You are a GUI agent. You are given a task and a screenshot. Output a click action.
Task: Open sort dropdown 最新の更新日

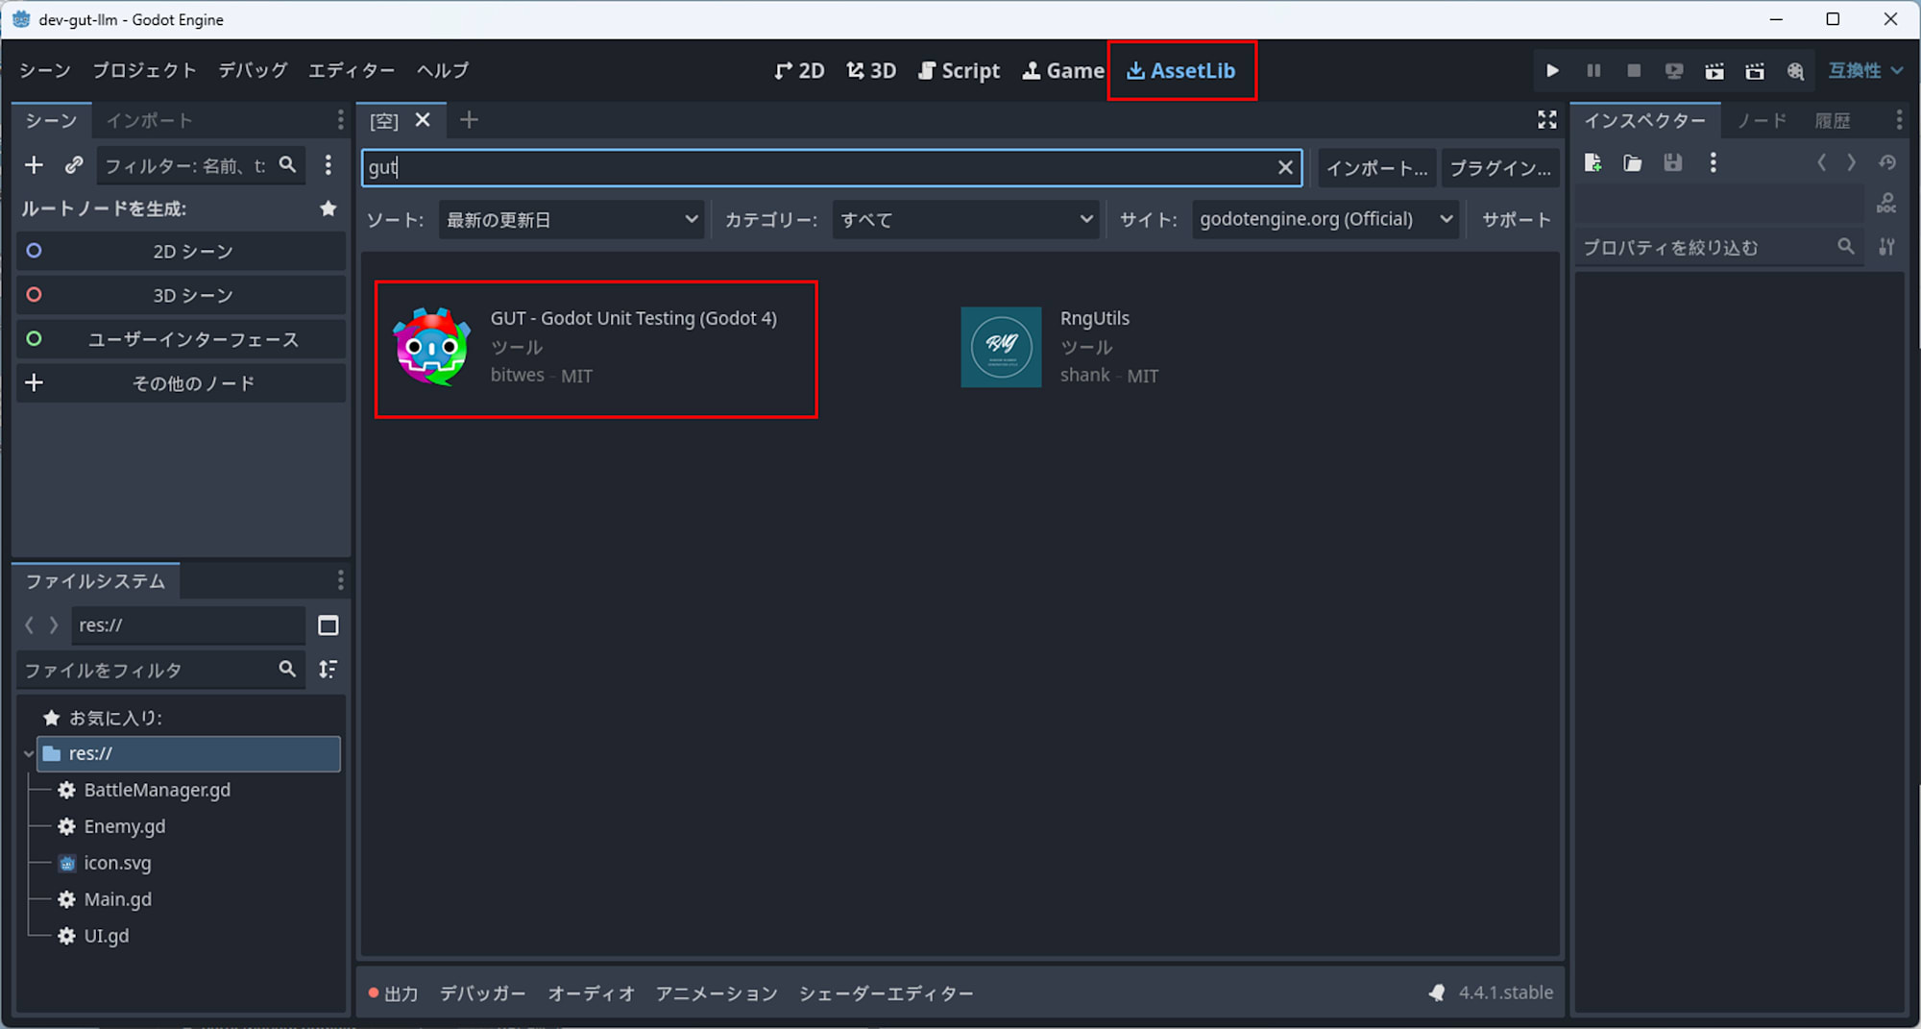click(571, 219)
